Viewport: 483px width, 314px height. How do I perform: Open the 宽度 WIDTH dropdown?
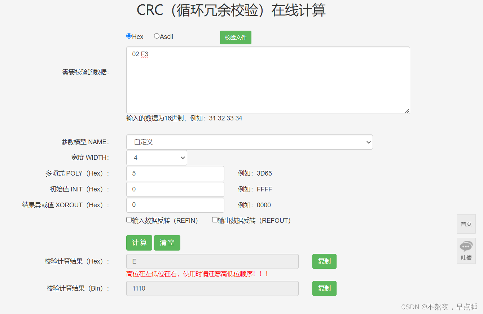tap(157, 158)
